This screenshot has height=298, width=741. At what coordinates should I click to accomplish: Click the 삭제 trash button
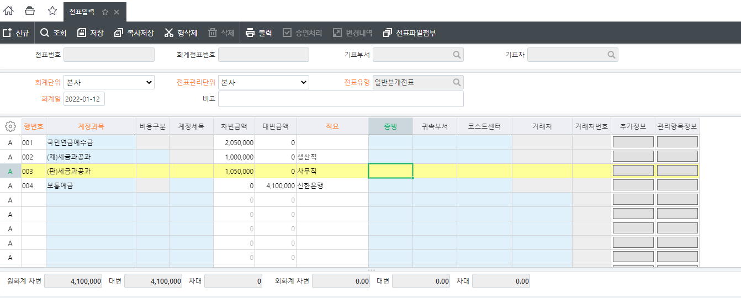pyautogui.click(x=221, y=33)
